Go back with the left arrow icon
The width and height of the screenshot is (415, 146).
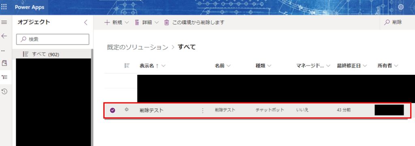pyautogui.click(x=4, y=36)
